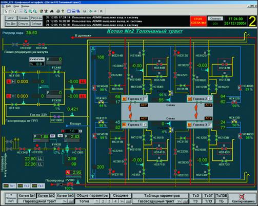Viewport: 258px width, 206px height.
Task: Click the Гр.3 burner button
Action: (x=38, y=186)
